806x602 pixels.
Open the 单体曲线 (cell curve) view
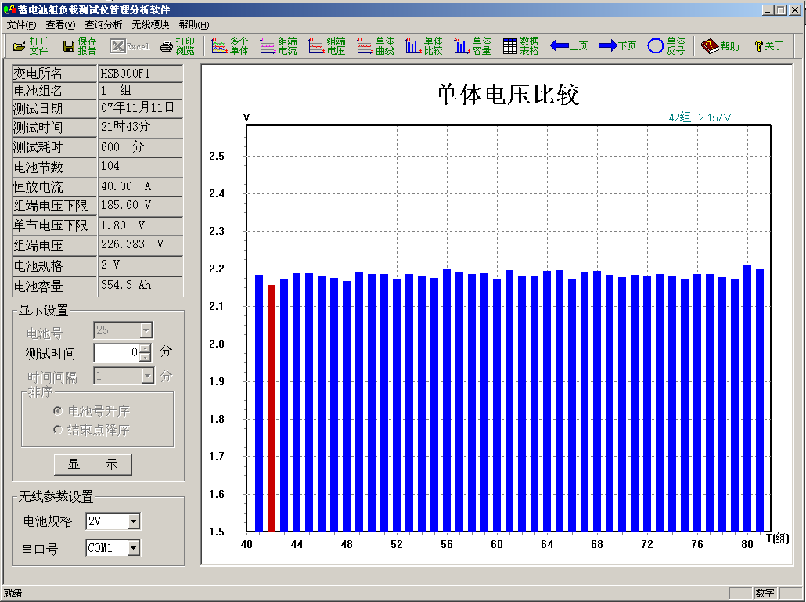(376, 46)
